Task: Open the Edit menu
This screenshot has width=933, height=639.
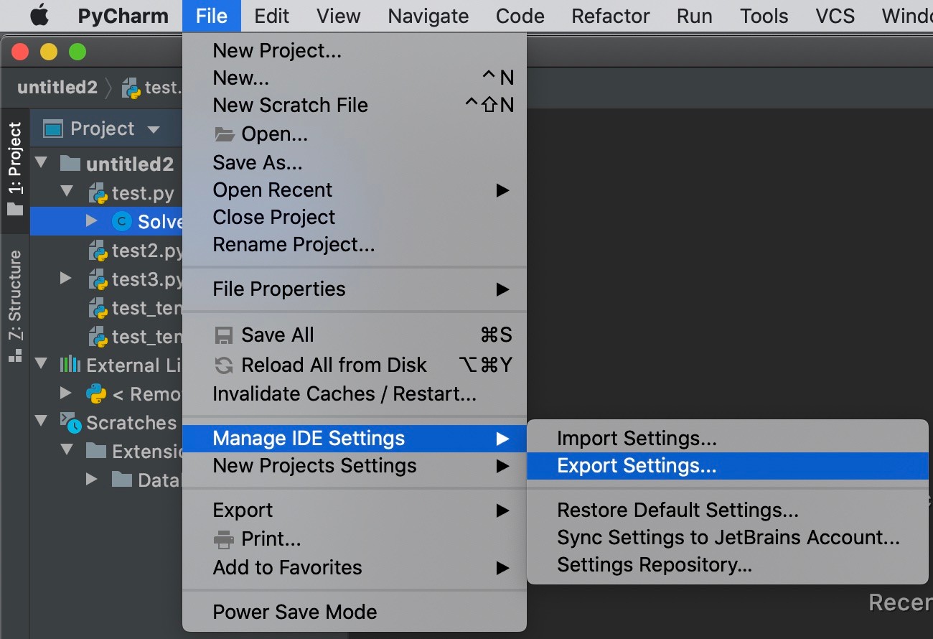Action: 271,16
